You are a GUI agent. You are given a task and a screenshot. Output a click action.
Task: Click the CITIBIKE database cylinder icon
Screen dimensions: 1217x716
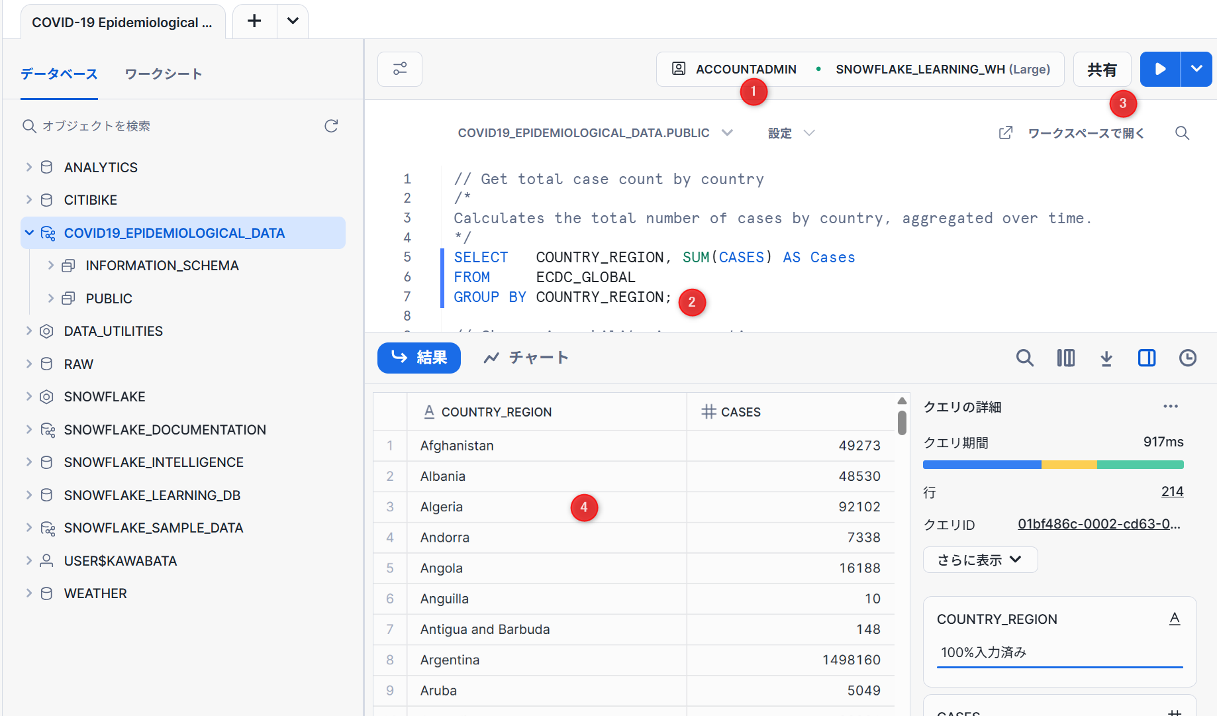pyautogui.click(x=46, y=200)
